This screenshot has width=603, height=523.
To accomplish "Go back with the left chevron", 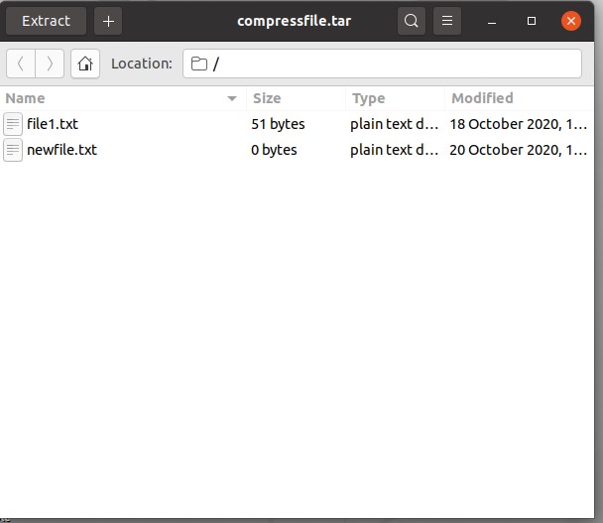I will (x=21, y=64).
